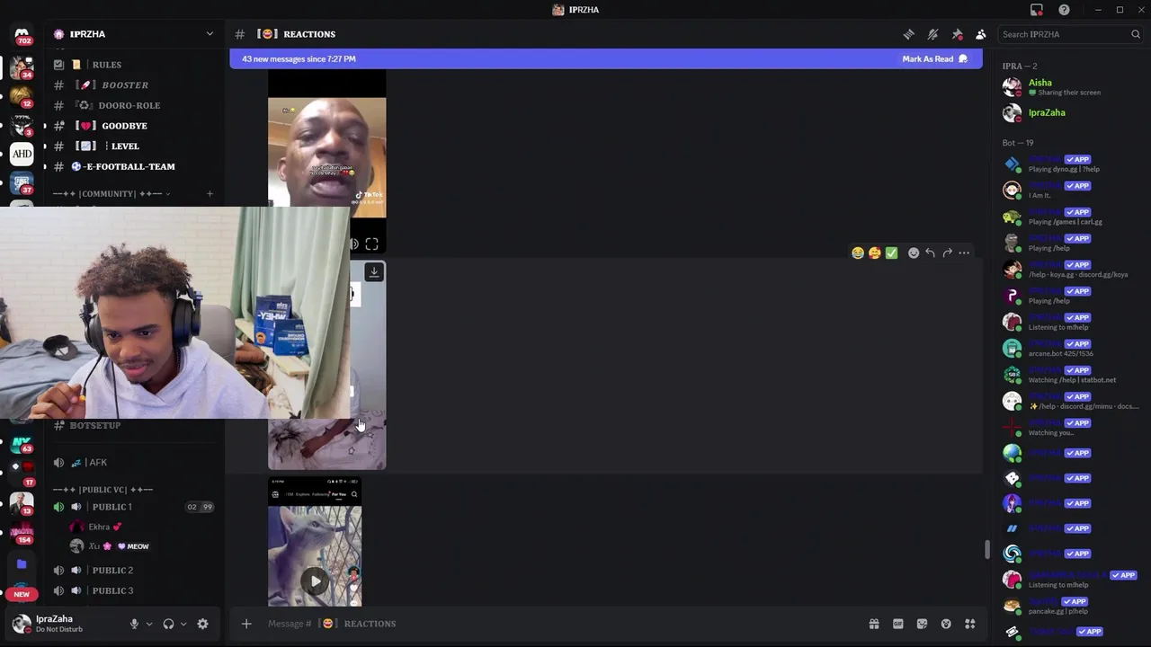Image resolution: width=1151 pixels, height=647 pixels.
Task: Open sticker picker
Action: (x=922, y=624)
